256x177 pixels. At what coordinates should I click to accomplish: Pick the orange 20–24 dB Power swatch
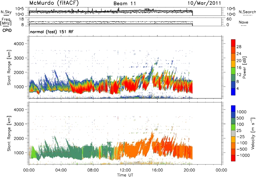(x=233, y=57)
